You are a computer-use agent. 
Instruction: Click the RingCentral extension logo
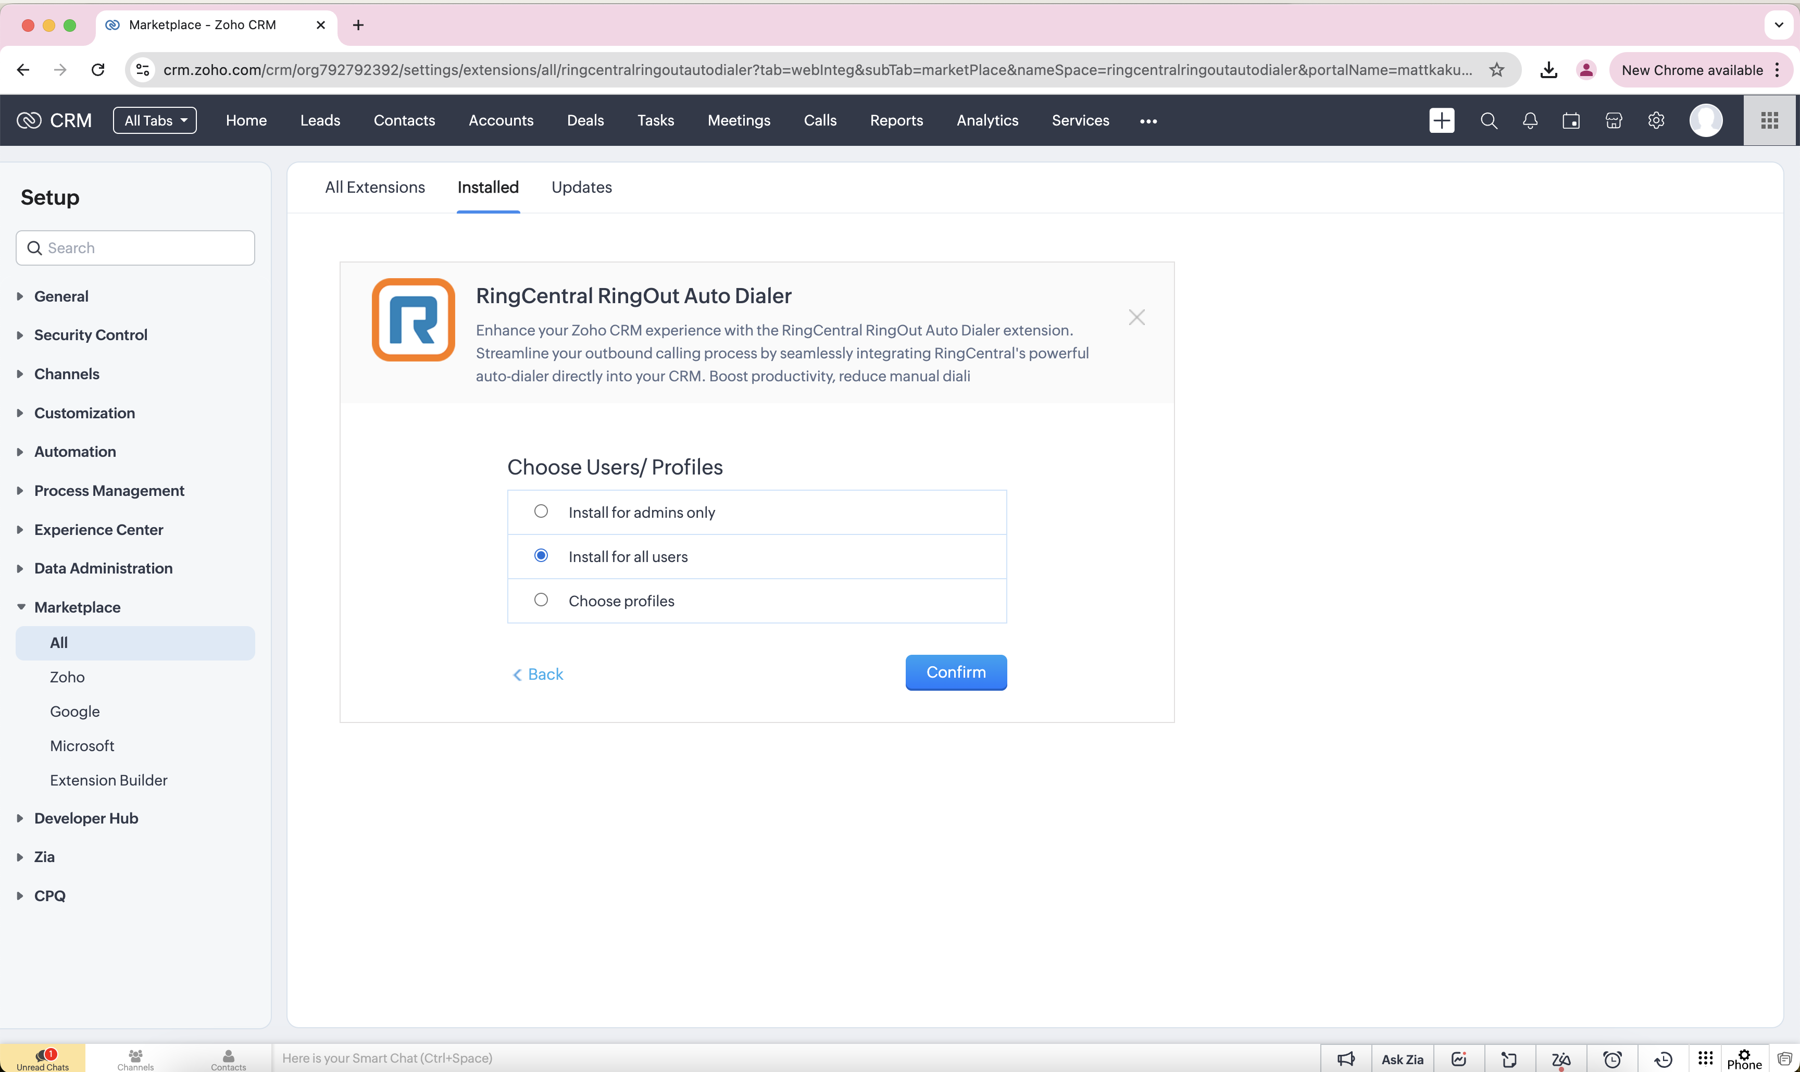tap(413, 319)
